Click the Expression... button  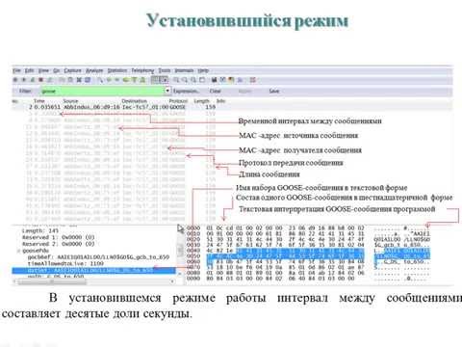(x=186, y=92)
